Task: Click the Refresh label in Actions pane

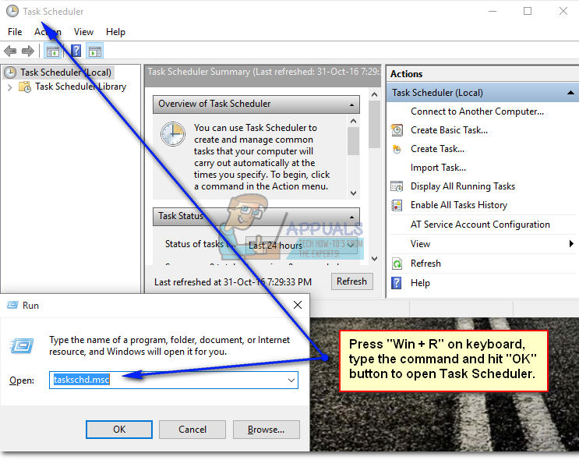Action: point(425,264)
